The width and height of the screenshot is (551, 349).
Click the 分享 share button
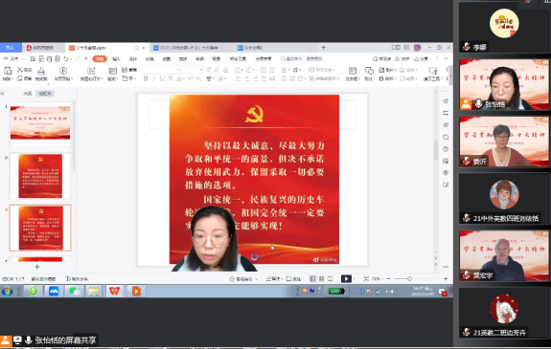click(x=421, y=59)
